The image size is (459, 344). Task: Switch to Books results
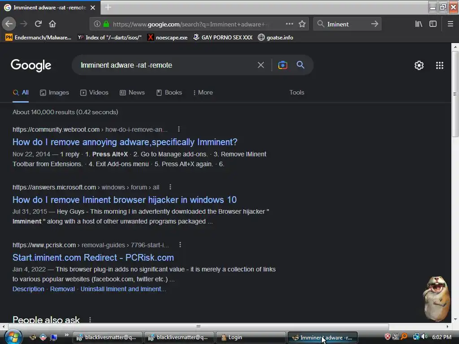pos(169,92)
